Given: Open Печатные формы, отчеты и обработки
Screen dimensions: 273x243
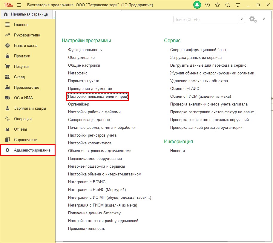Looking at the screenshot, I should pyautogui.click(x=102, y=128).
